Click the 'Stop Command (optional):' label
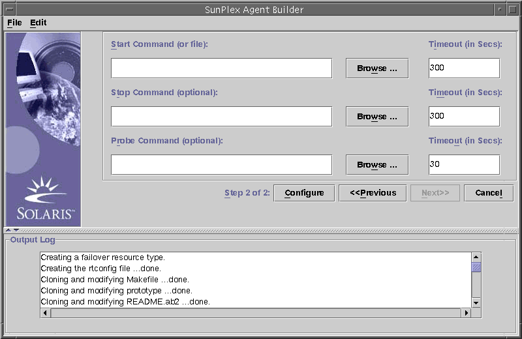The height and width of the screenshot is (339, 522). point(164,93)
